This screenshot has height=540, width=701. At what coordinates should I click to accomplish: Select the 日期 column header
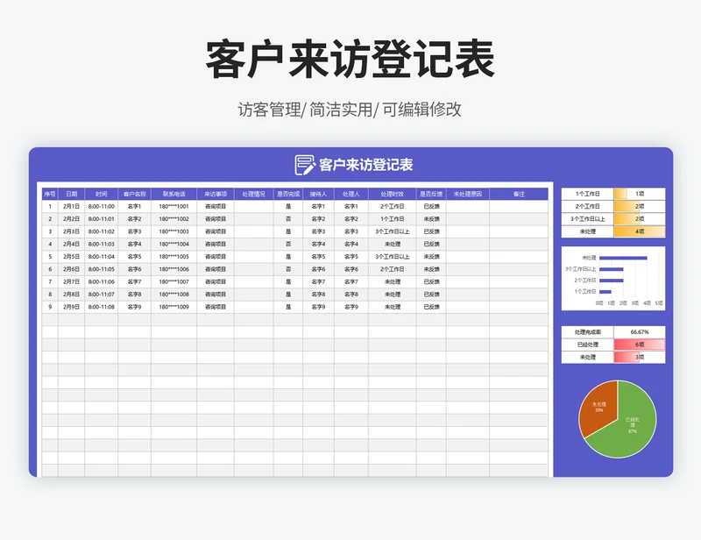click(72, 194)
